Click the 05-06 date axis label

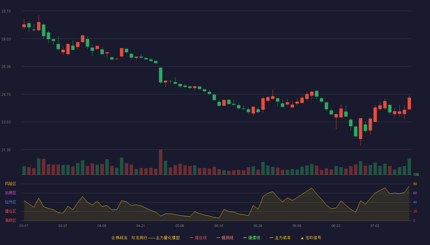[x=180, y=226]
